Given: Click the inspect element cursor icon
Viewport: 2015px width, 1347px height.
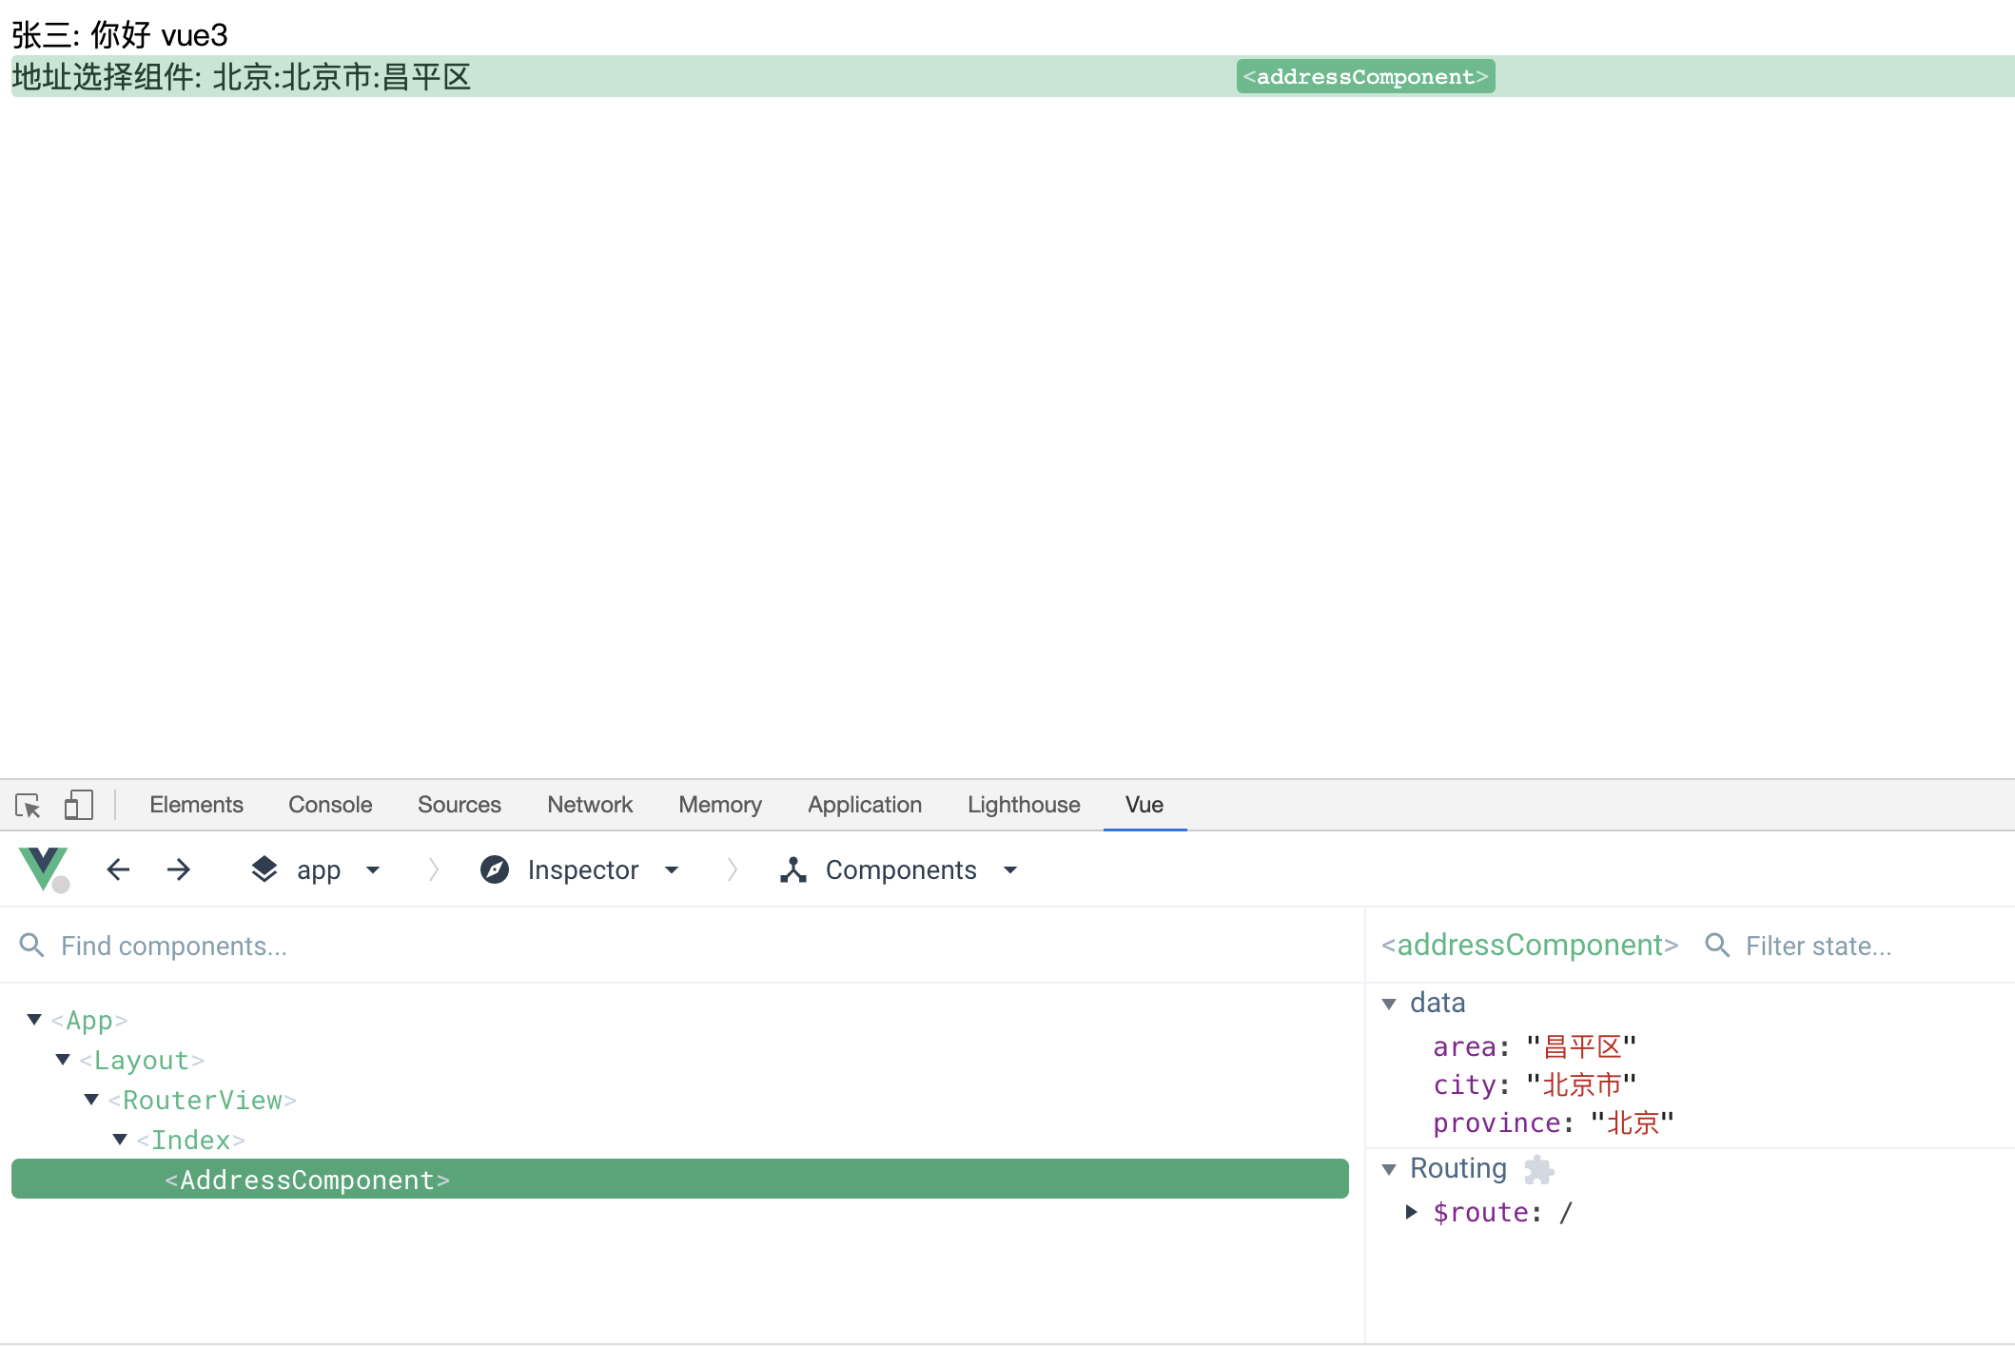Looking at the screenshot, I should click(x=28, y=806).
